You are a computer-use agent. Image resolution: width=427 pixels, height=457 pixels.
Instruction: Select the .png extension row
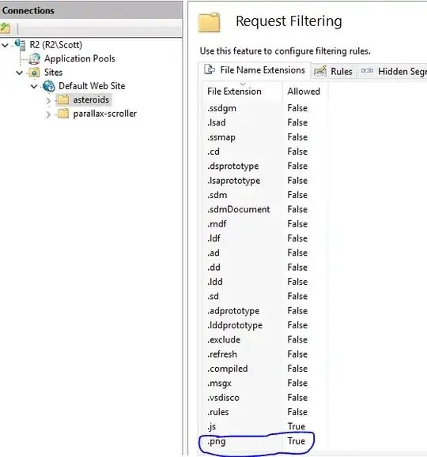click(x=264, y=441)
